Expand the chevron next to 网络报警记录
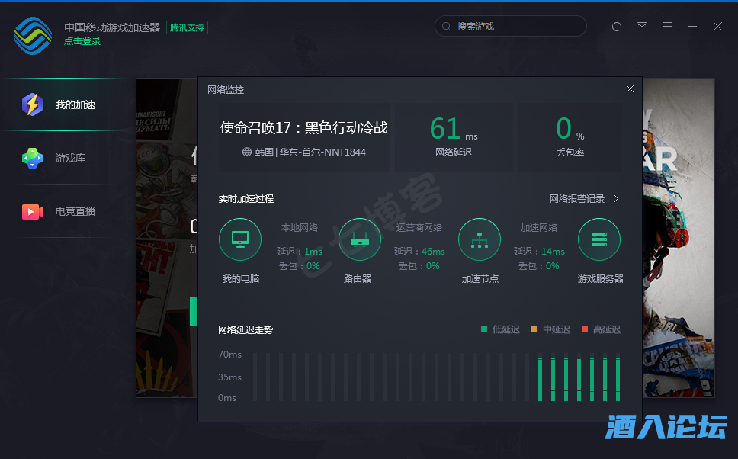738x459 pixels. pos(616,199)
